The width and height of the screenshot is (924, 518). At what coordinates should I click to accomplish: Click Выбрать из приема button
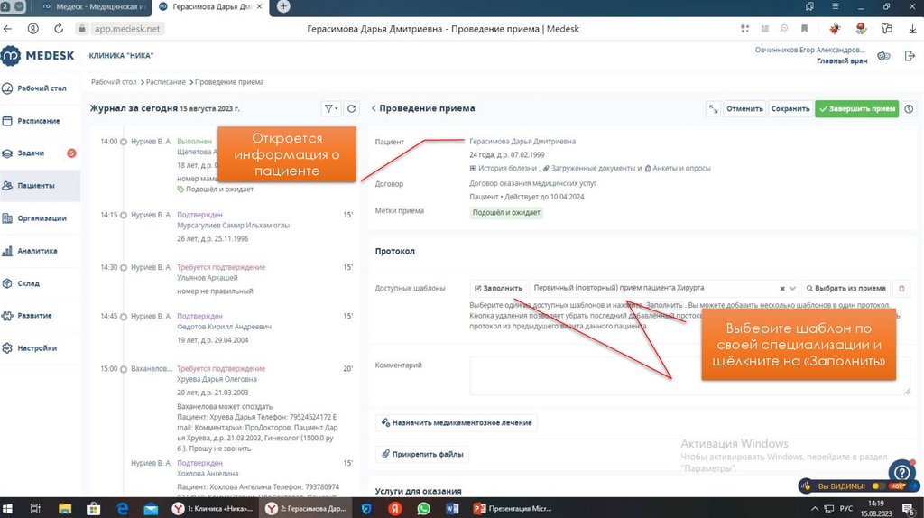tap(845, 288)
